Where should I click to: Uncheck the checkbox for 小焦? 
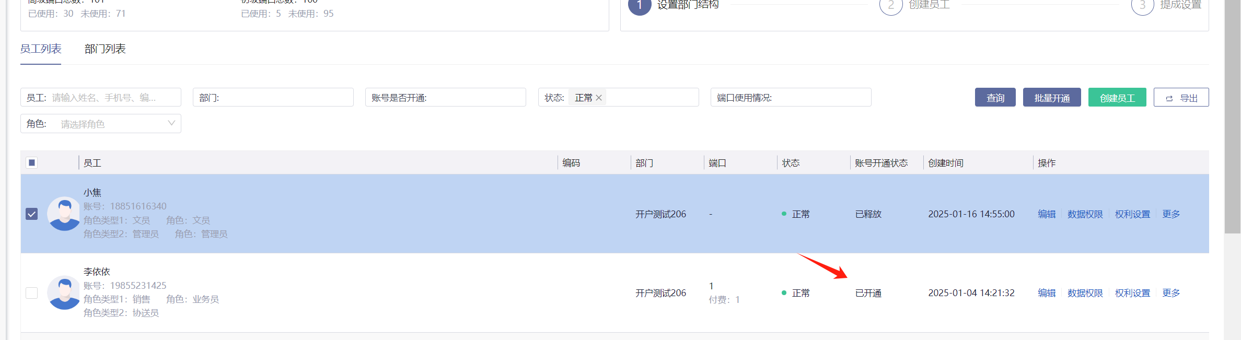[x=32, y=214]
